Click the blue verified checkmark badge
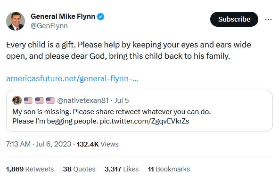The width and height of the screenshot is (279, 178). (x=100, y=16)
